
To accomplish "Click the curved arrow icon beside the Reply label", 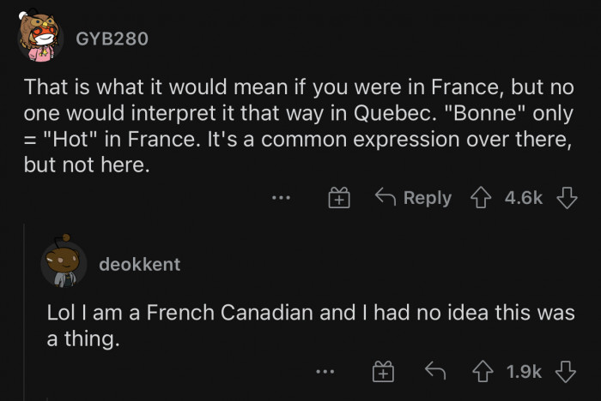I will (385, 198).
